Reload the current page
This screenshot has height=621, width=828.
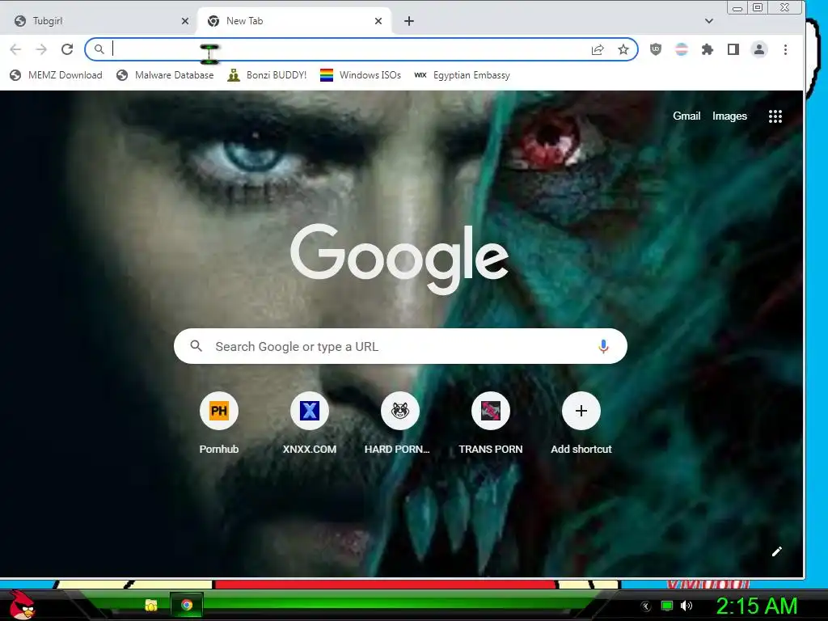click(67, 49)
